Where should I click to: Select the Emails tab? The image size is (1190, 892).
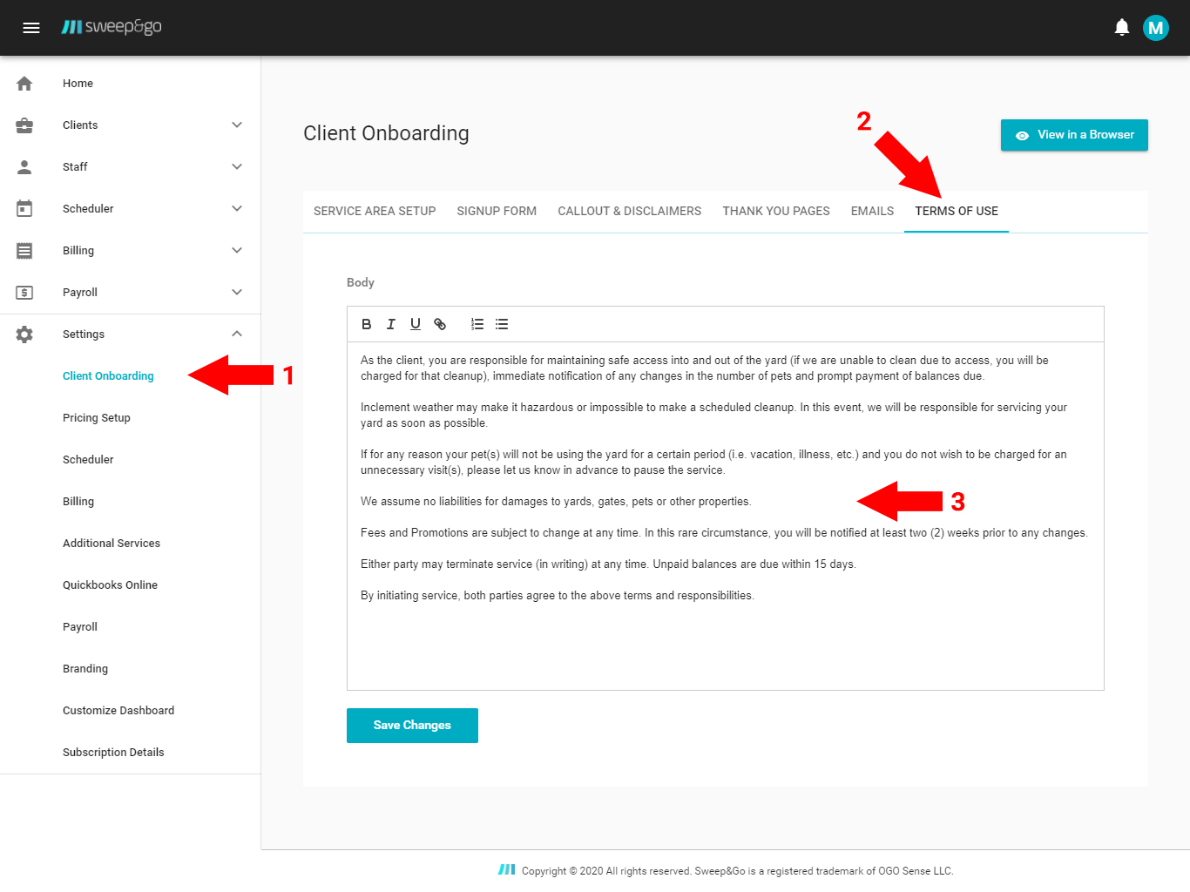[x=872, y=212]
